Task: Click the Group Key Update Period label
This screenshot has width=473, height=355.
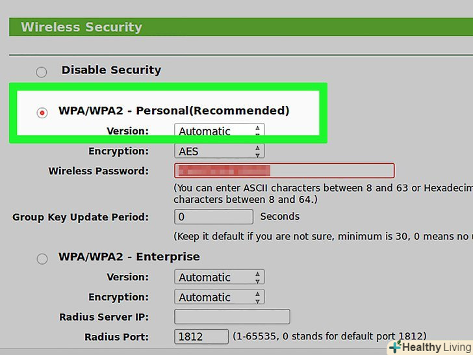Action: point(81,217)
